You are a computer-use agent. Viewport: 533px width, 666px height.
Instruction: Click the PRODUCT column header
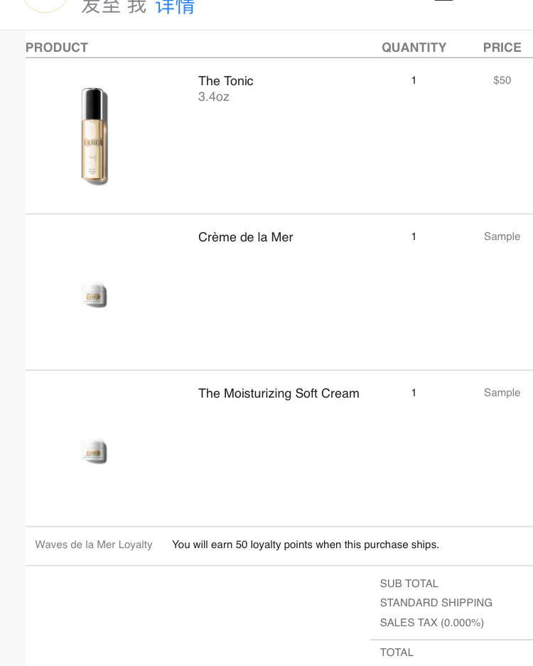pyautogui.click(x=57, y=48)
